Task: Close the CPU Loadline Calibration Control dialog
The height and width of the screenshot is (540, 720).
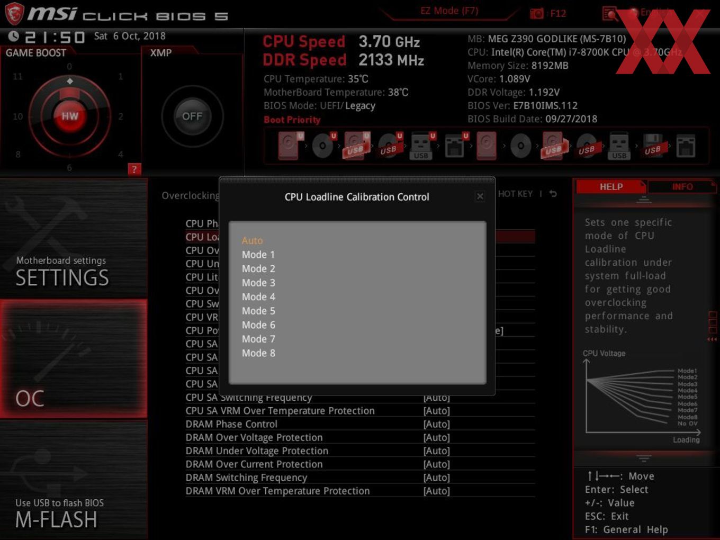Action: tap(480, 196)
